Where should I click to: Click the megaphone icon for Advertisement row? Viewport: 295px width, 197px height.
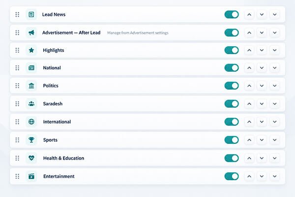click(x=31, y=33)
